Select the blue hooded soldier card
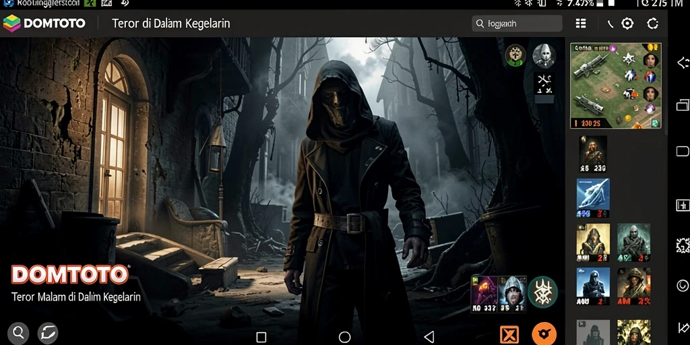 coord(593,286)
